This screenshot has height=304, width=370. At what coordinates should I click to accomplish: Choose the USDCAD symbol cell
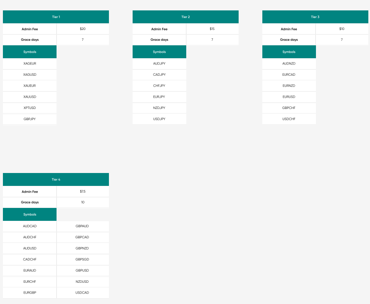(x=82, y=293)
